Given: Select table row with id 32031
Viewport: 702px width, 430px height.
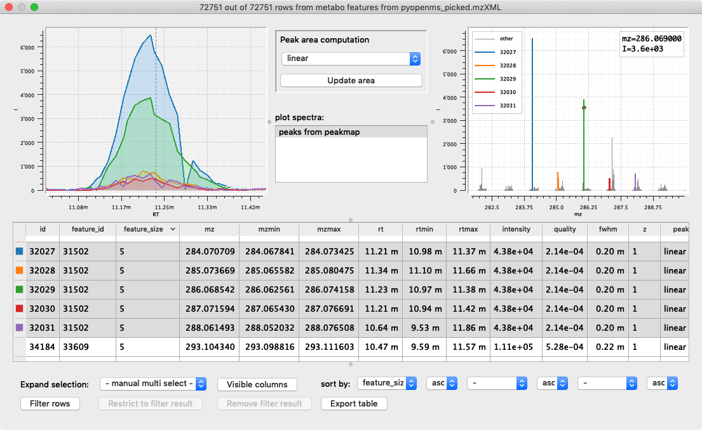Looking at the screenshot, I should (x=351, y=328).
